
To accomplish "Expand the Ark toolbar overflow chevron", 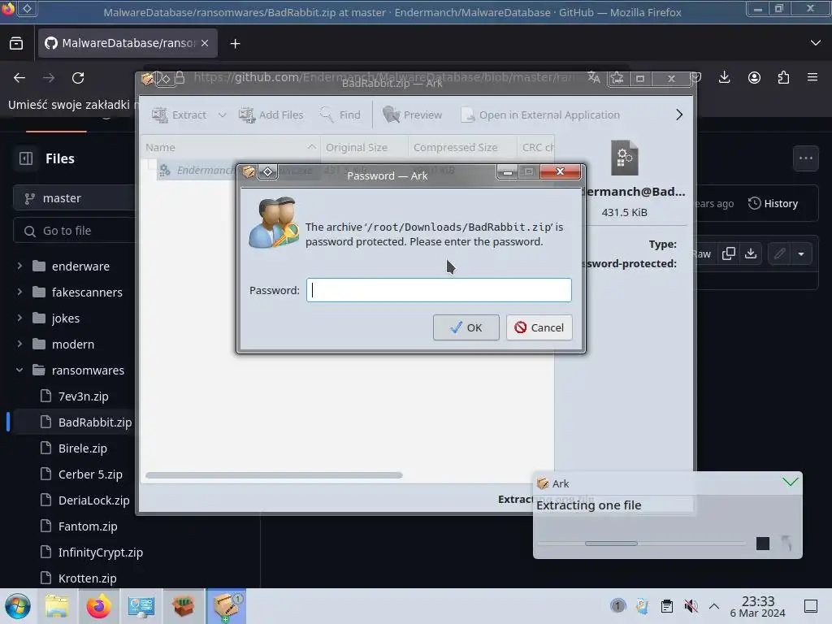I will click(x=679, y=115).
